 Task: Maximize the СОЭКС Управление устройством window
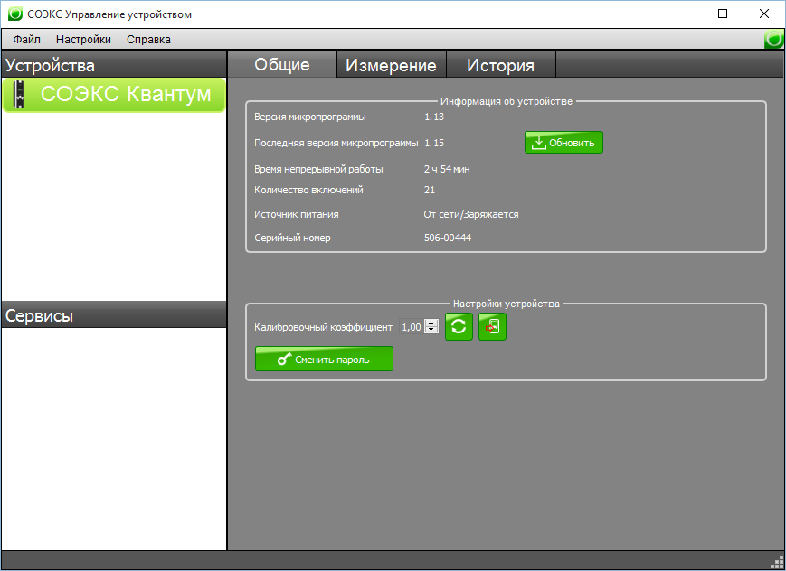(x=723, y=14)
